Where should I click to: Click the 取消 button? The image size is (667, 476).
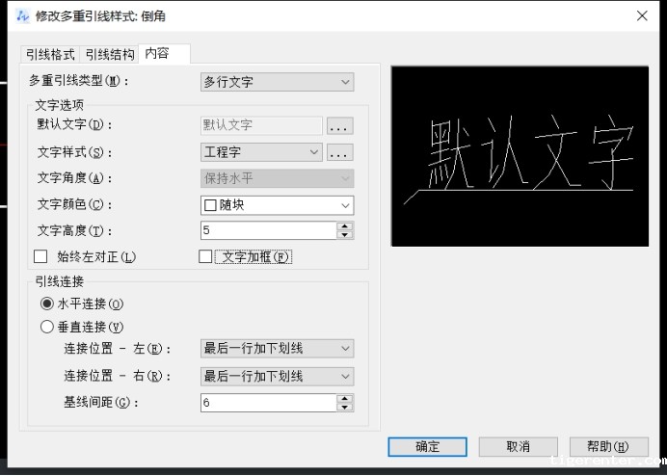coord(518,446)
